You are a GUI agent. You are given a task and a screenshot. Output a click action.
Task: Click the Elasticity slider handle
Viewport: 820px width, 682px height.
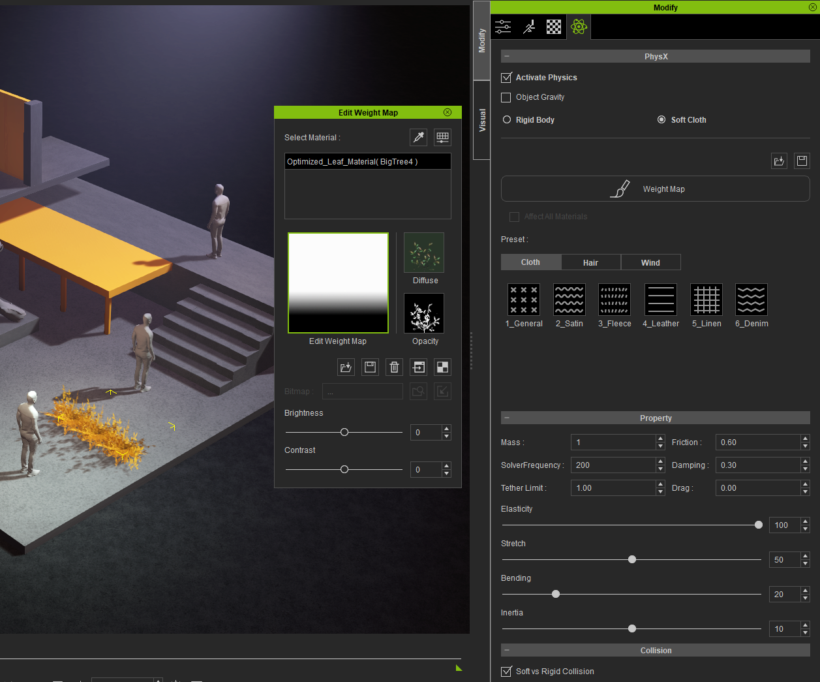click(758, 525)
